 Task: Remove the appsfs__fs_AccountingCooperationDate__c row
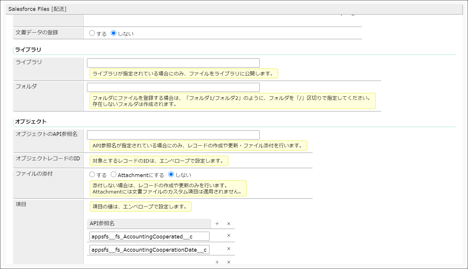(229, 249)
